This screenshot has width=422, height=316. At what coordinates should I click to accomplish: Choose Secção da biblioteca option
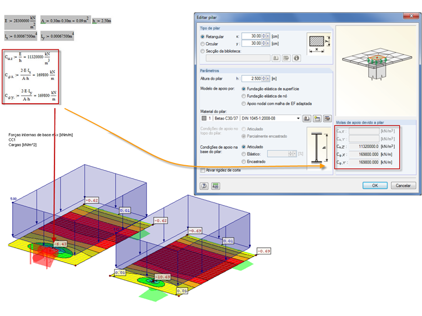pyautogui.click(x=203, y=51)
